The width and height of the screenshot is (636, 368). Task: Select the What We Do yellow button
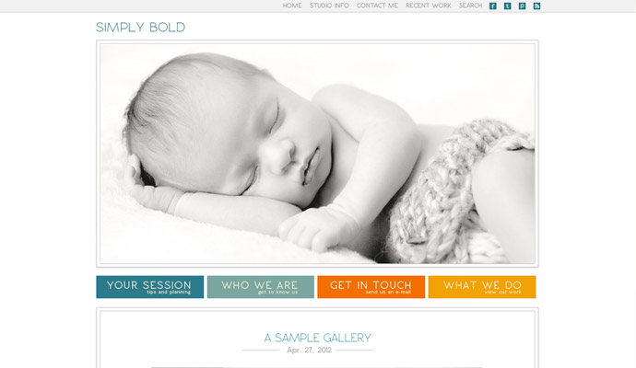tap(482, 287)
